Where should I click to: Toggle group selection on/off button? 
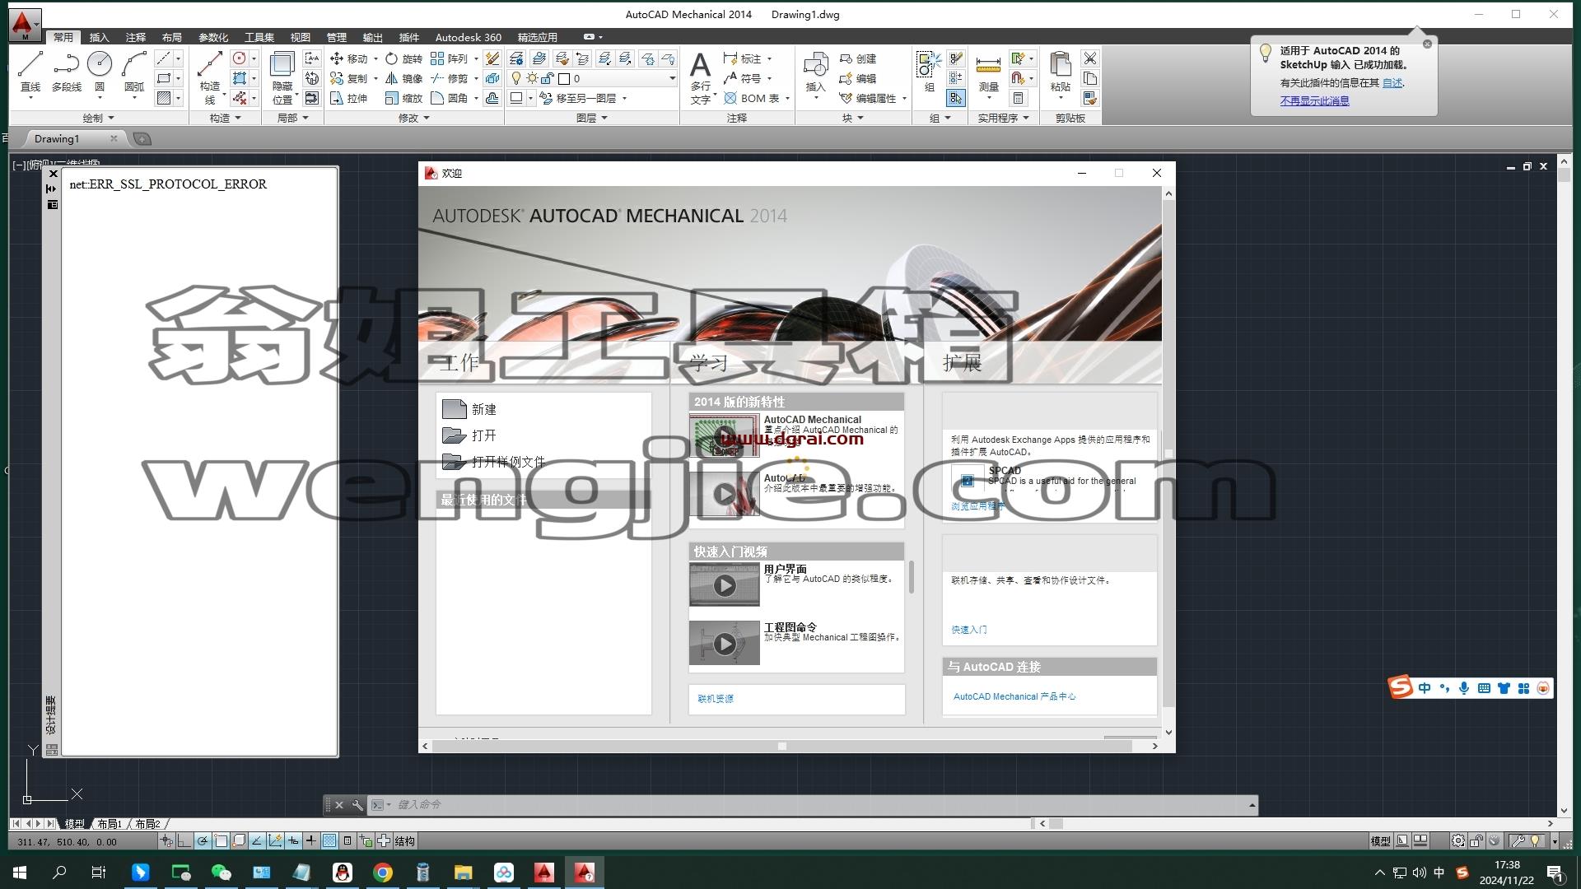[955, 98]
